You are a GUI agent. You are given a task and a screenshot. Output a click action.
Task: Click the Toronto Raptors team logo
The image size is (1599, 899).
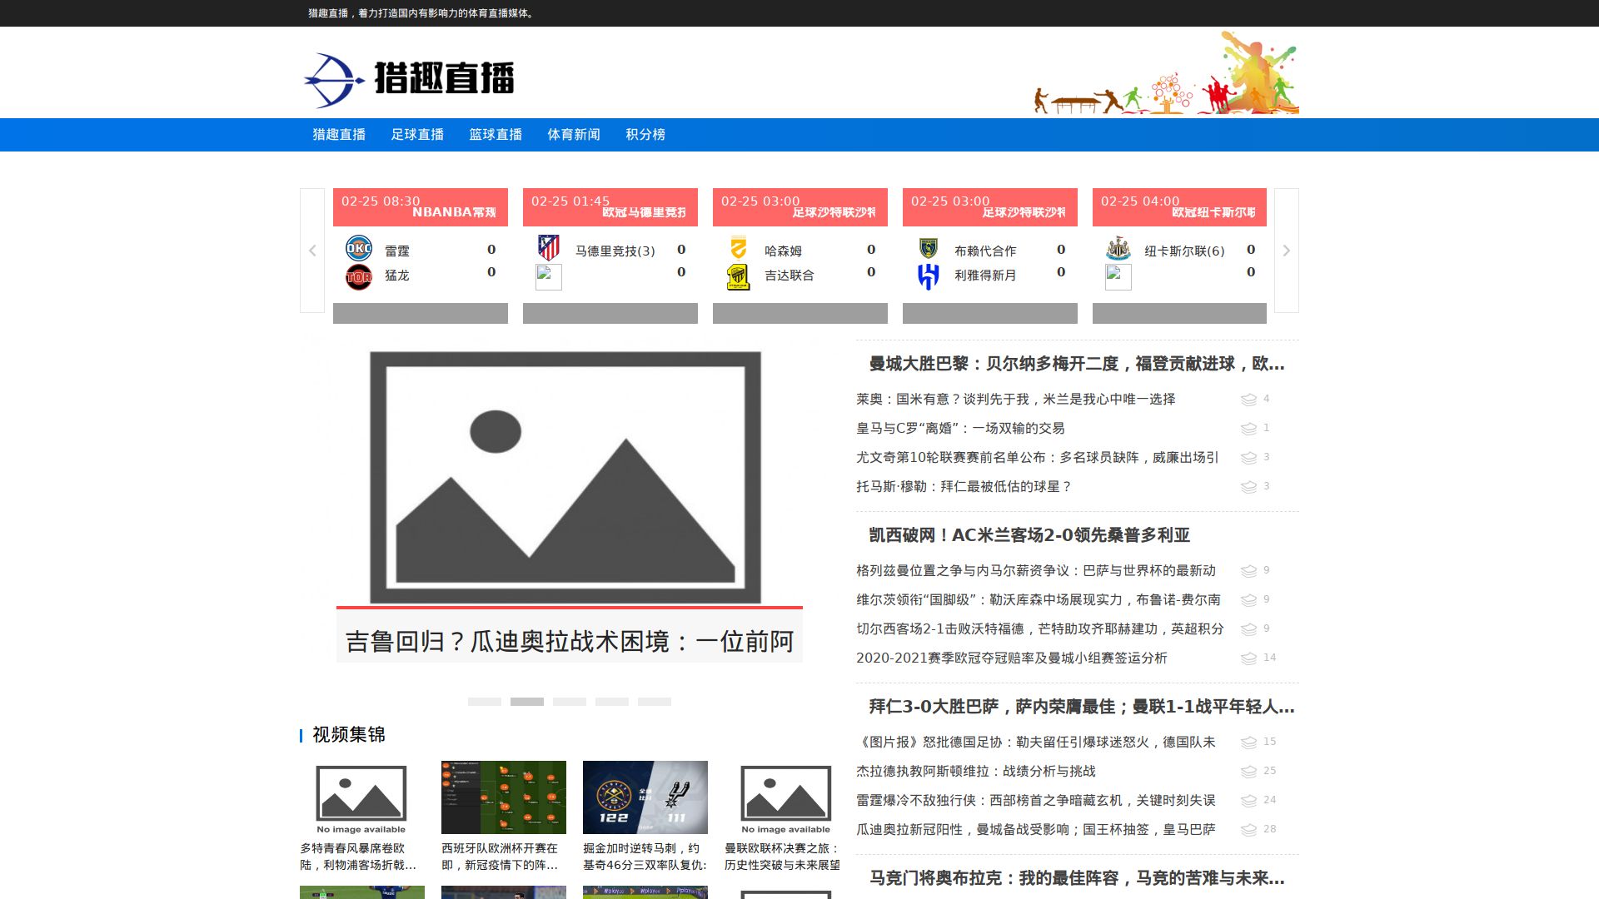coord(359,277)
